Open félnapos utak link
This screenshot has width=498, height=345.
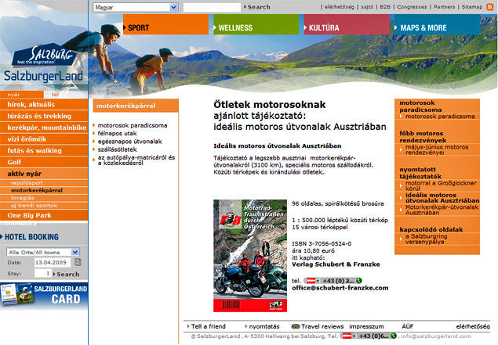pyautogui.click(x=117, y=133)
